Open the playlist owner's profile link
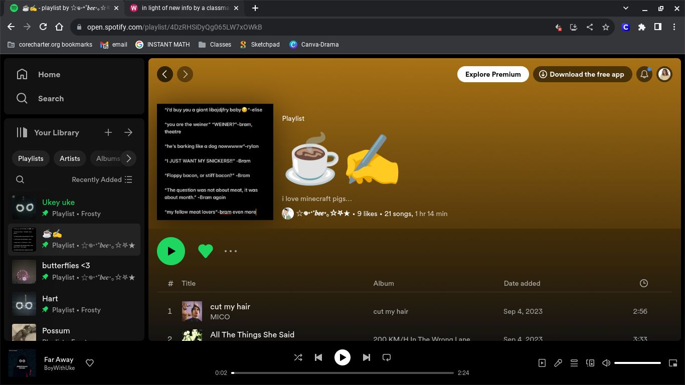The height and width of the screenshot is (385, 685). (x=323, y=214)
